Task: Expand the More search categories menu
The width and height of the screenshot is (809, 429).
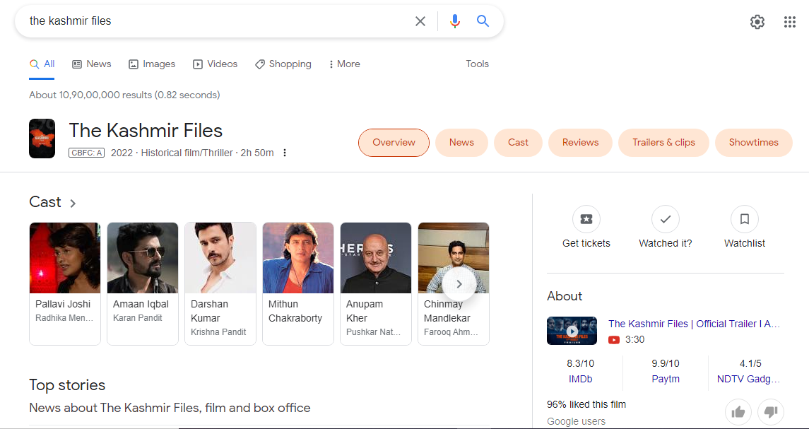Action: pos(344,64)
